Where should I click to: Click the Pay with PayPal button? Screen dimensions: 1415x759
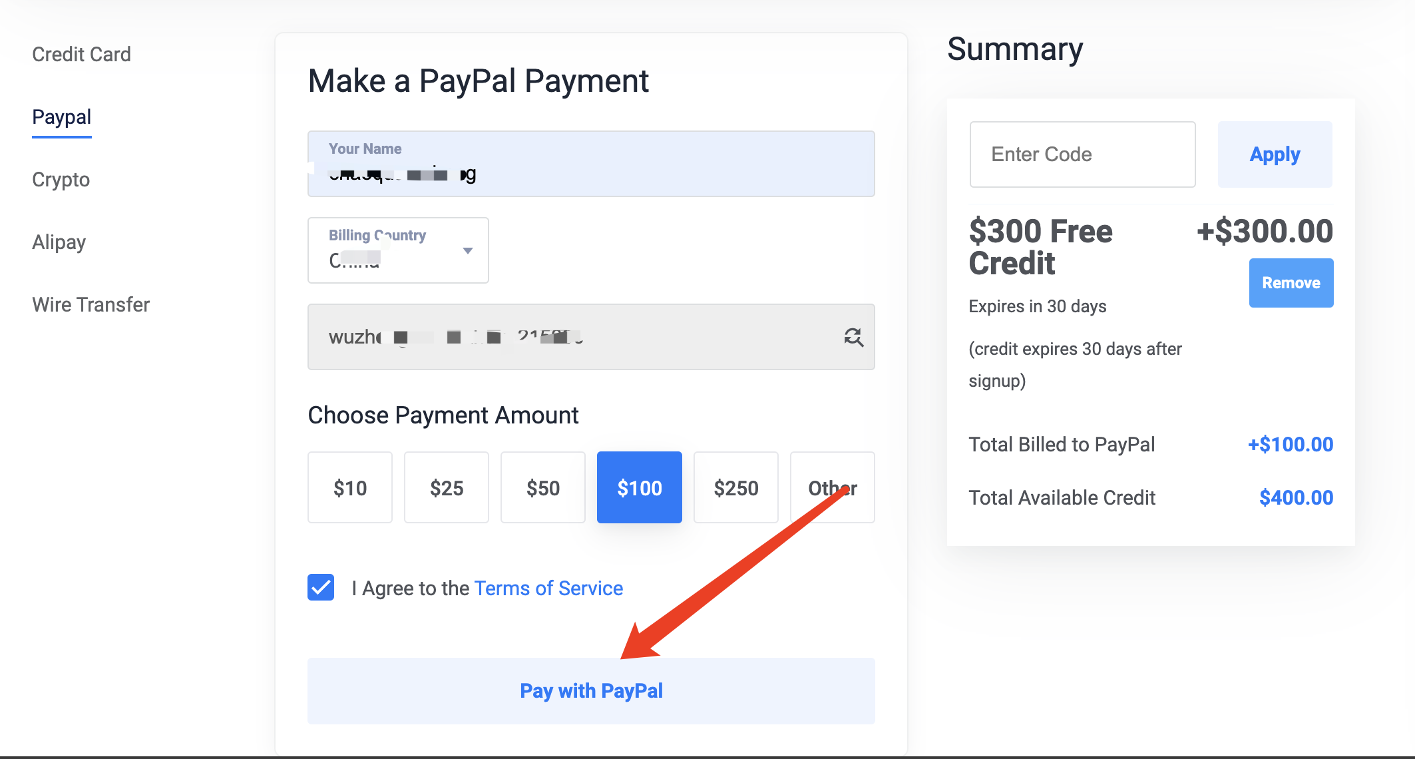(x=591, y=691)
